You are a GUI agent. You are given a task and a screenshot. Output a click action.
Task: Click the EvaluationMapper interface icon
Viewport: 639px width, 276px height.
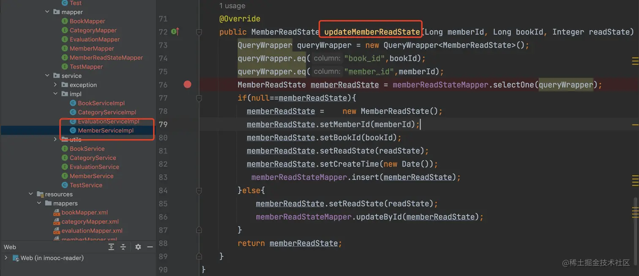(65, 39)
